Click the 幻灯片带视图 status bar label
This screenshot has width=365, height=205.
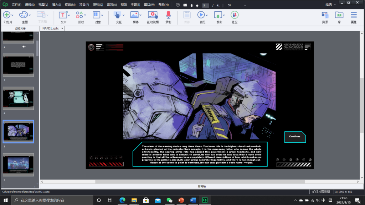(x=321, y=192)
